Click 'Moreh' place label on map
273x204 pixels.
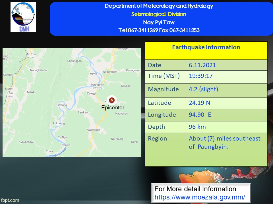[9, 89]
